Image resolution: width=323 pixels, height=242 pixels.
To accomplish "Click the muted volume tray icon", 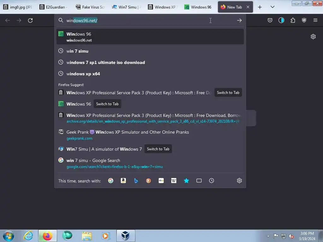I will pyautogui.click(x=291, y=236).
